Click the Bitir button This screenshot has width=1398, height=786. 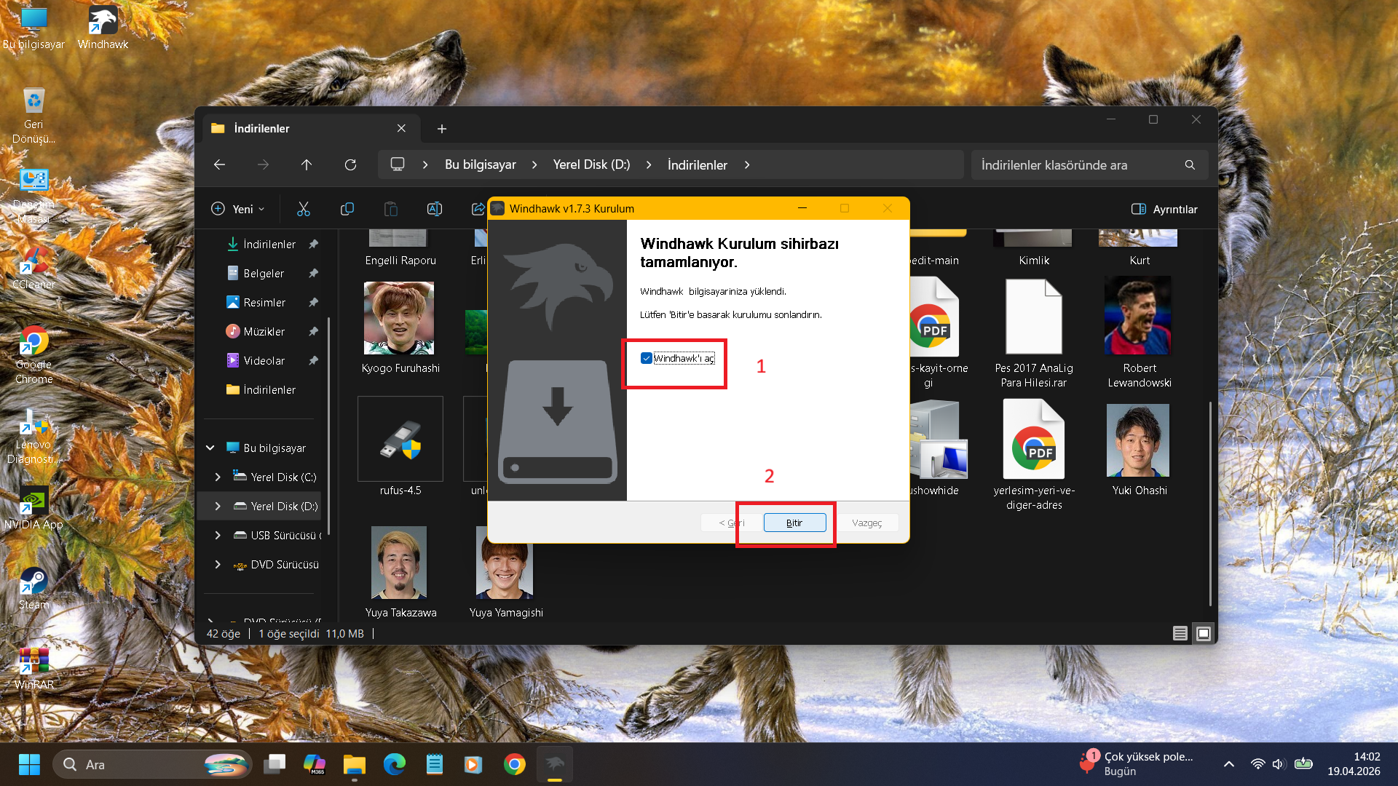click(794, 523)
